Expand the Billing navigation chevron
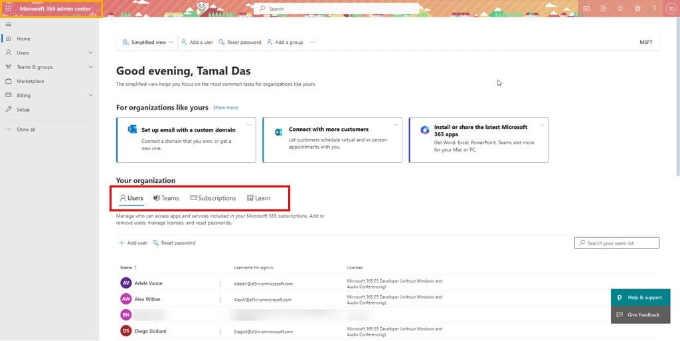Image resolution: width=680 pixels, height=341 pixels. (90, 96)
